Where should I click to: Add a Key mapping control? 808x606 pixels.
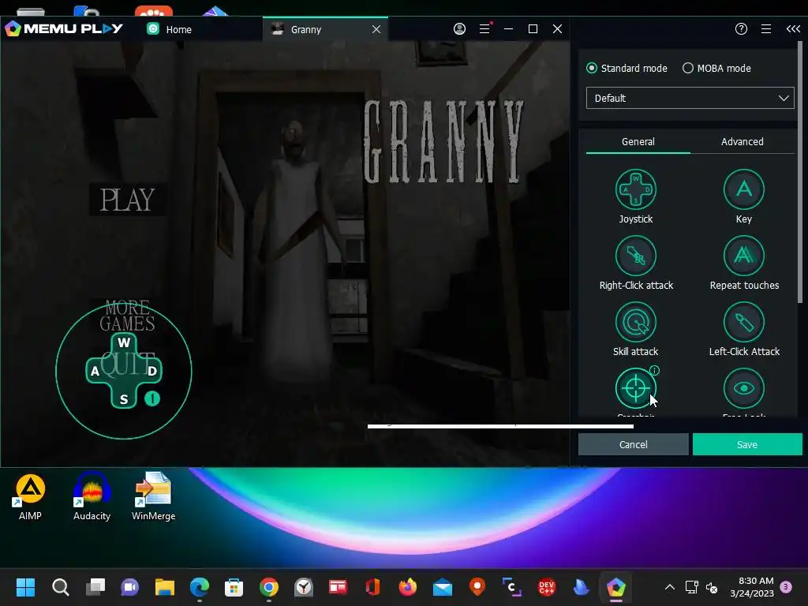tap(743, 189)
